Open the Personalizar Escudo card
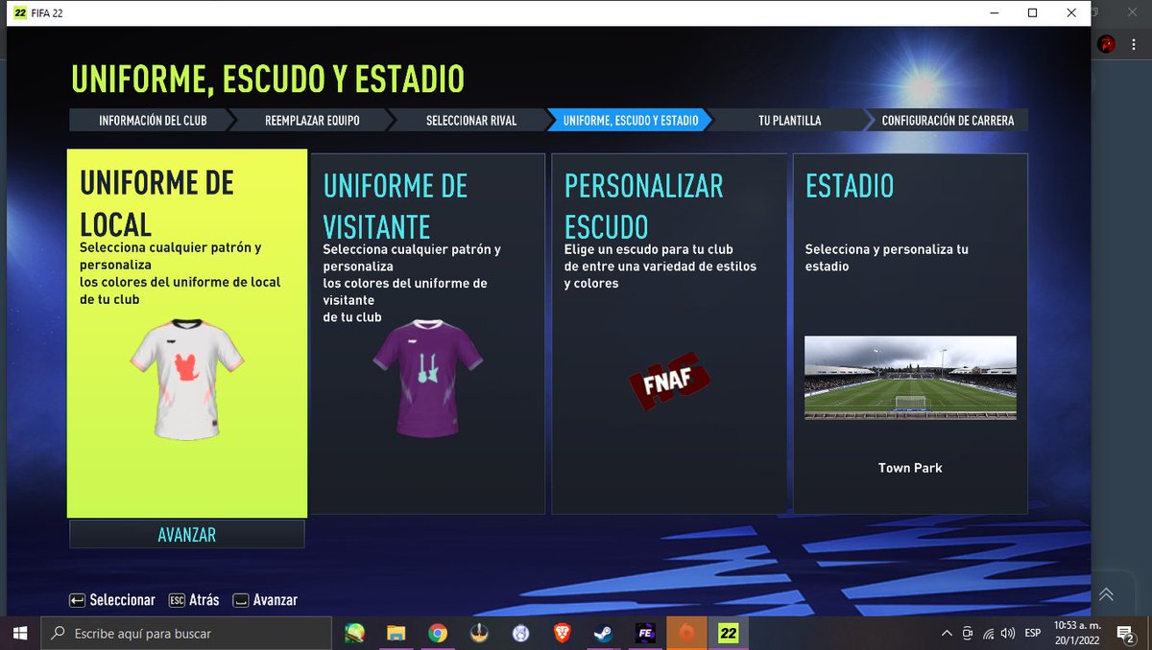 669,334
